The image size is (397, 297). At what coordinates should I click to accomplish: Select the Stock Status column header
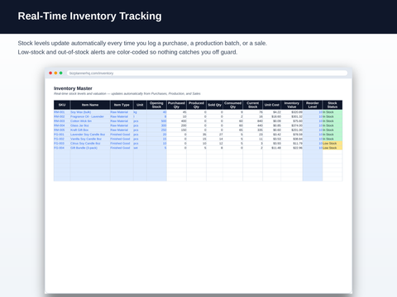point(332,105)
